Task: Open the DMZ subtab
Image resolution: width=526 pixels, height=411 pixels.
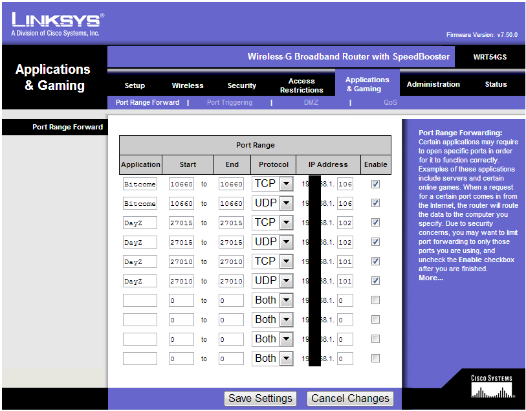Action: tap(311, 102)
